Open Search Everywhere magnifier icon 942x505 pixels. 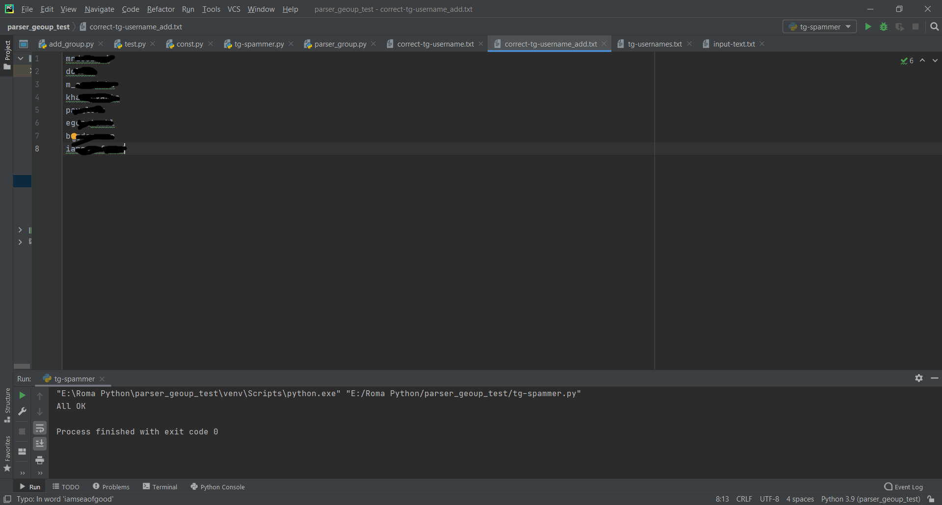934,26
